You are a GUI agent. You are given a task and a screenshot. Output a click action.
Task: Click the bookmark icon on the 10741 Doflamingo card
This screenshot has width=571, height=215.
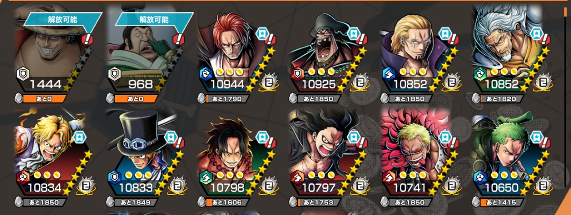point(443,137)
